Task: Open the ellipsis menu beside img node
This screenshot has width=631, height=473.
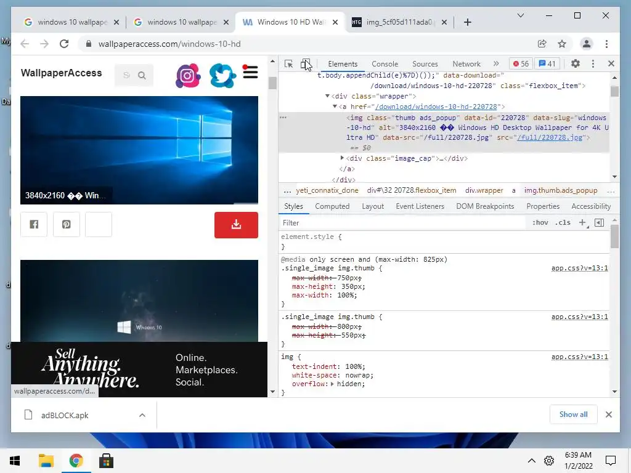Action: point(283,118)
